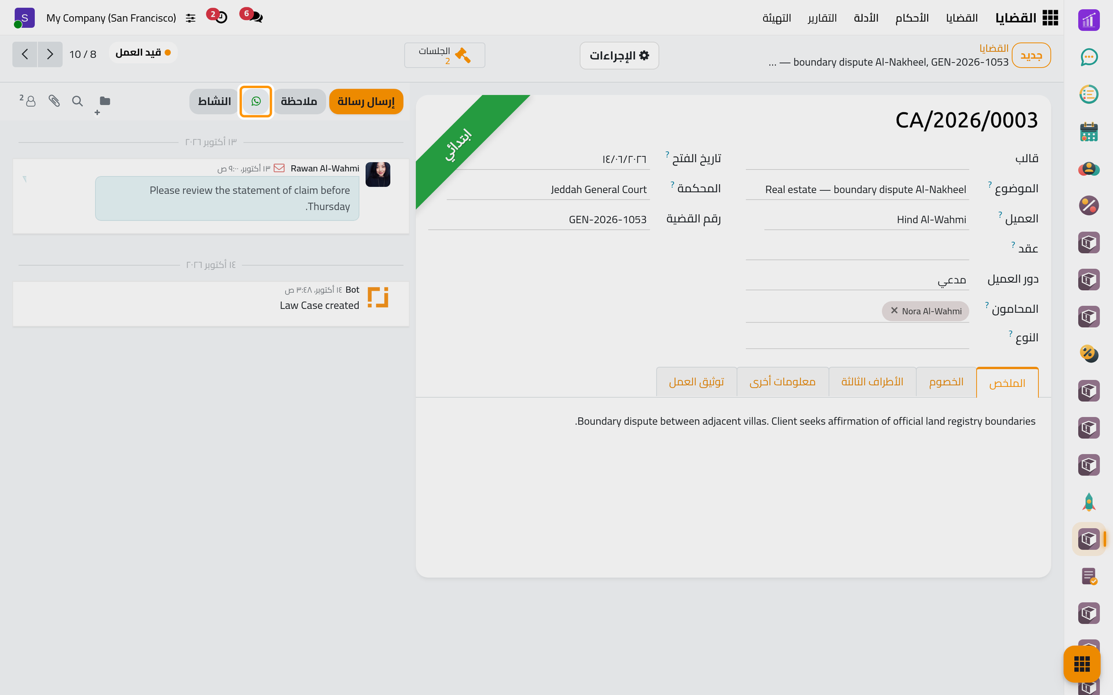
Task: Open the user avatar S menu
Action: [x=24, y=18]
